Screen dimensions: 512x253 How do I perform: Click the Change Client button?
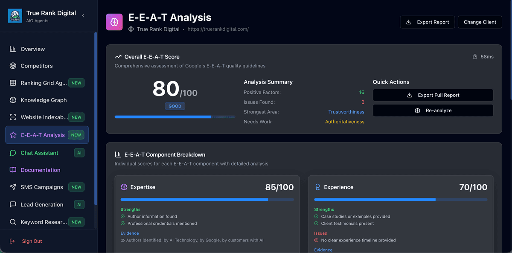(x=480, y=22)
